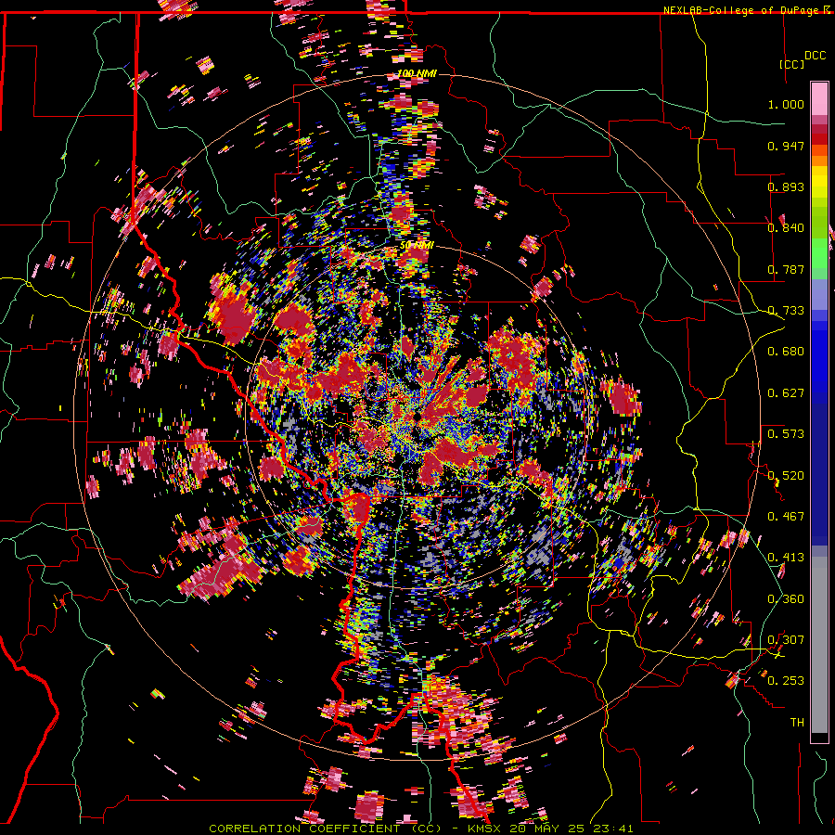Click the 0.253 scale value
The image size is (835, 835).
[x=786, y=681]
